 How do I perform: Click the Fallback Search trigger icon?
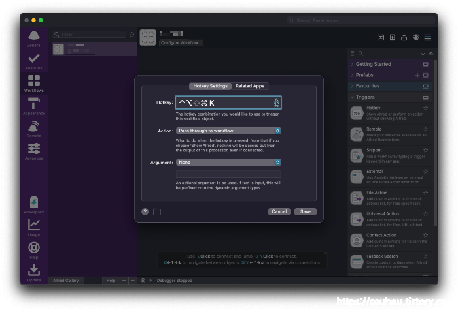[x=357, y=262]
